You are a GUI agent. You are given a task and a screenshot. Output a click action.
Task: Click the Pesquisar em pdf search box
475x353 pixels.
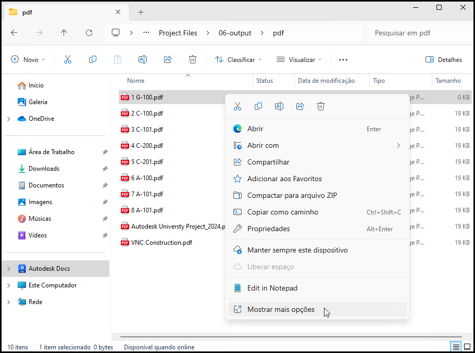(420, 33)
